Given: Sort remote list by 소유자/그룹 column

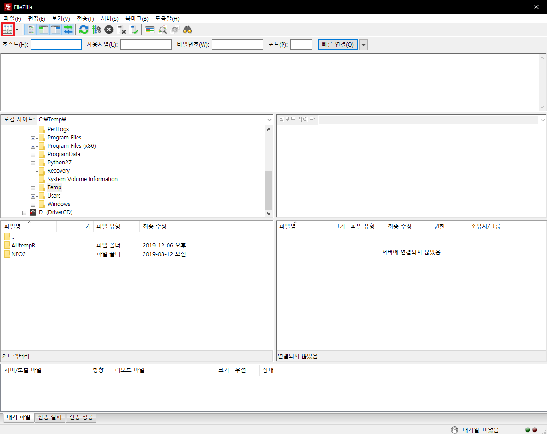Looking at the screenshot, I should pos(487,226).
